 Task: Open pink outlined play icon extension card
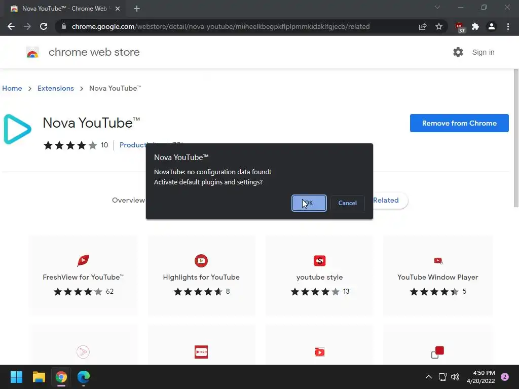click(x=83, y=352)
